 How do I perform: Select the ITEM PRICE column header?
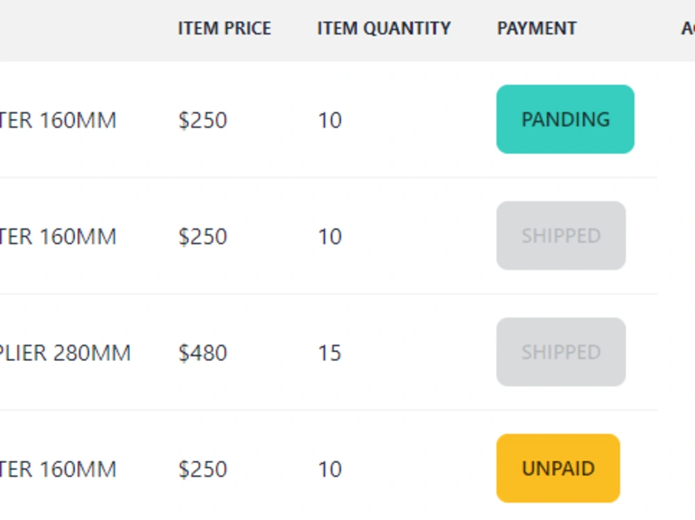[224, 28]
